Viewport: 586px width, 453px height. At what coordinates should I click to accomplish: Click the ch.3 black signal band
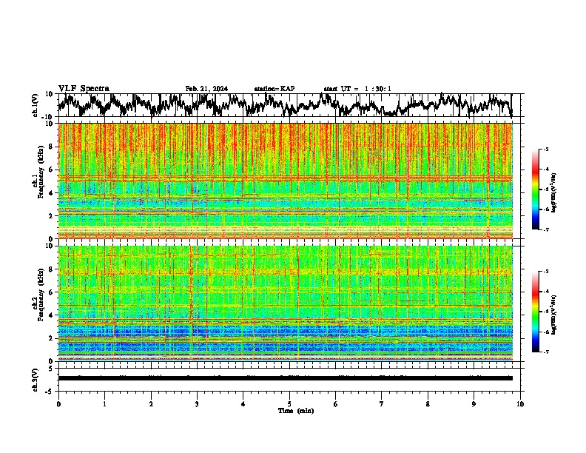point(286,378)
